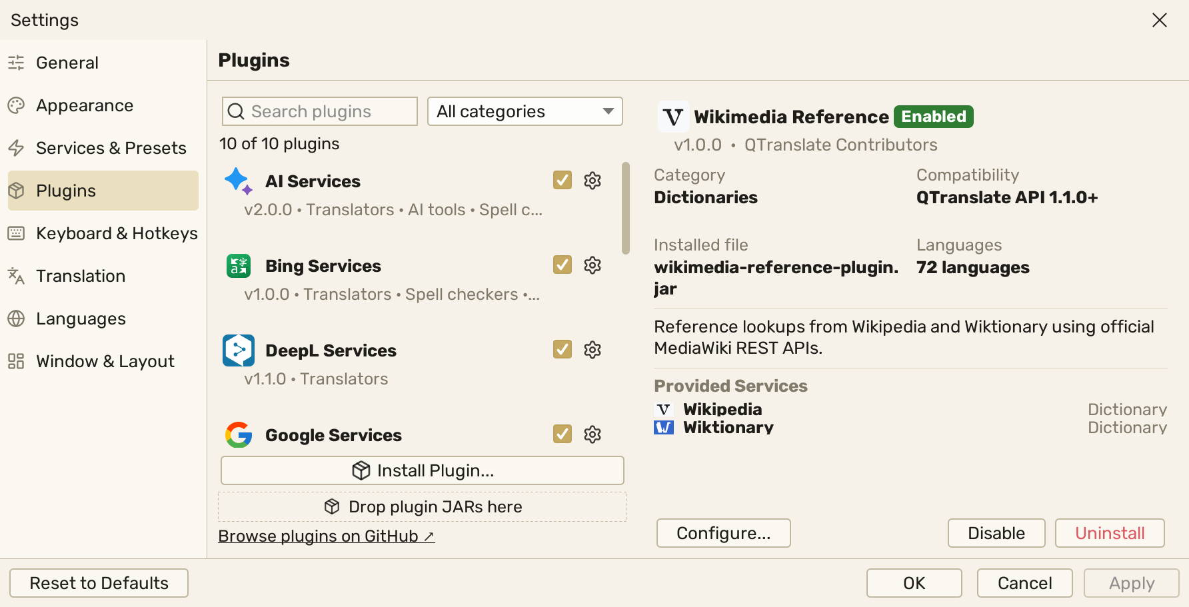Click the AI Services sparkle icon

pos(238,181)
